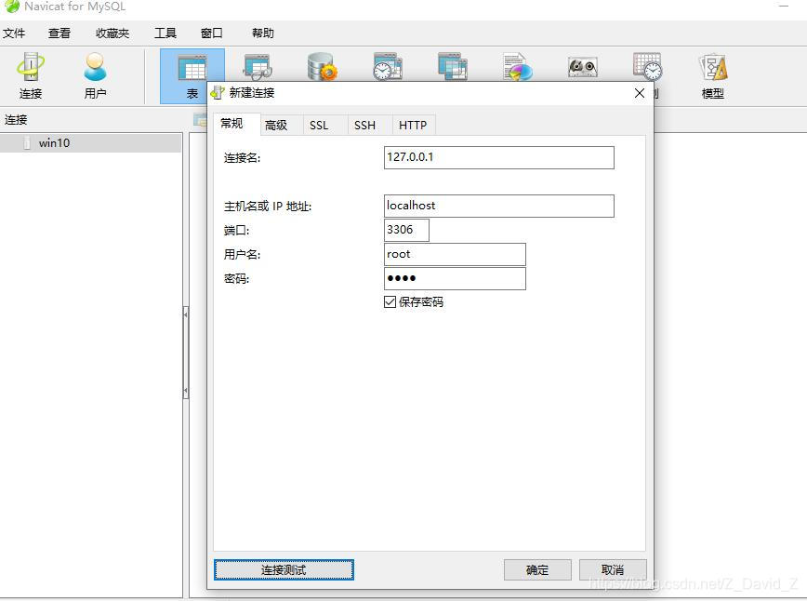Open the report pie chart icon
The image size is (807, 601).
(517, 67)
